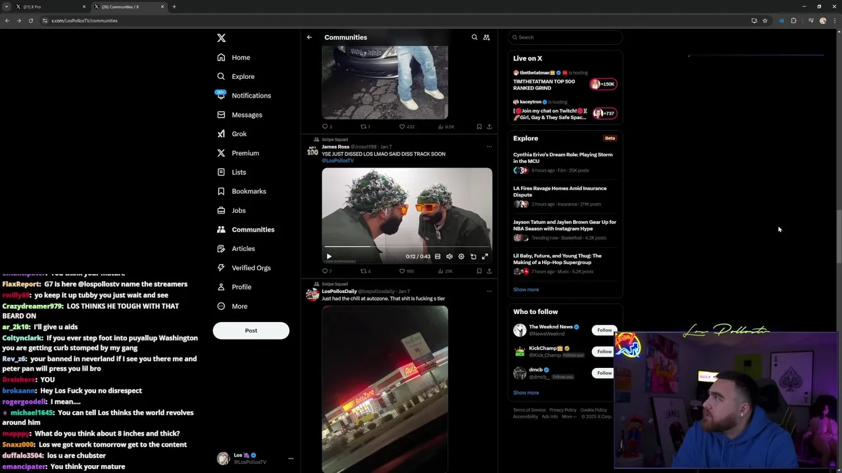Screen dimensions: 842x473
Task: Click the discover communities people icon
Action: click(487, 37)
